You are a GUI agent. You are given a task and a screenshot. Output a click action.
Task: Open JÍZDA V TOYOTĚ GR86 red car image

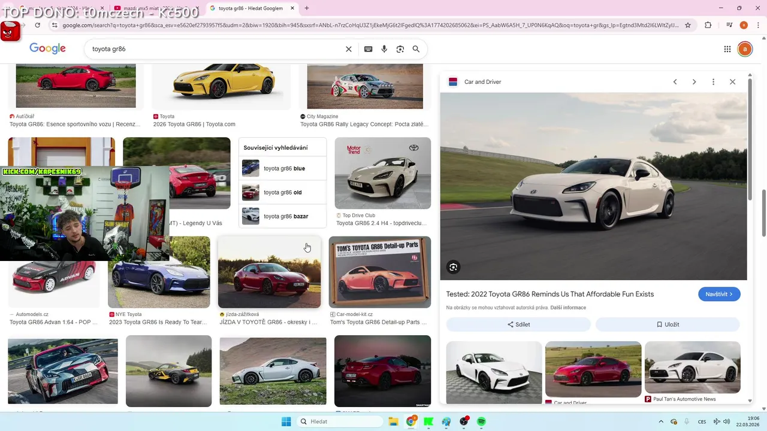[x=269, y=272]
